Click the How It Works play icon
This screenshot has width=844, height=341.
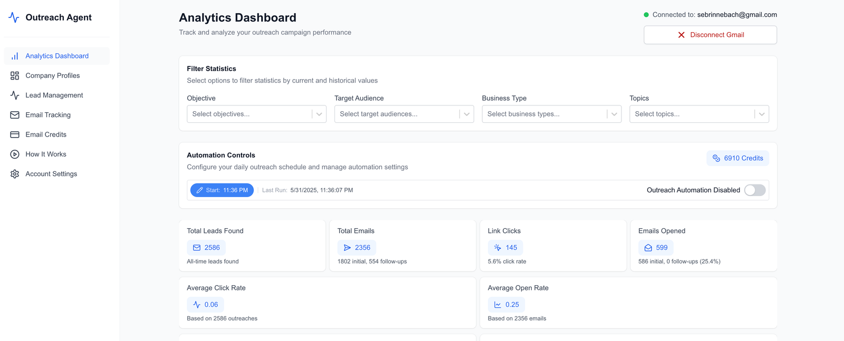tap(15, 154)
